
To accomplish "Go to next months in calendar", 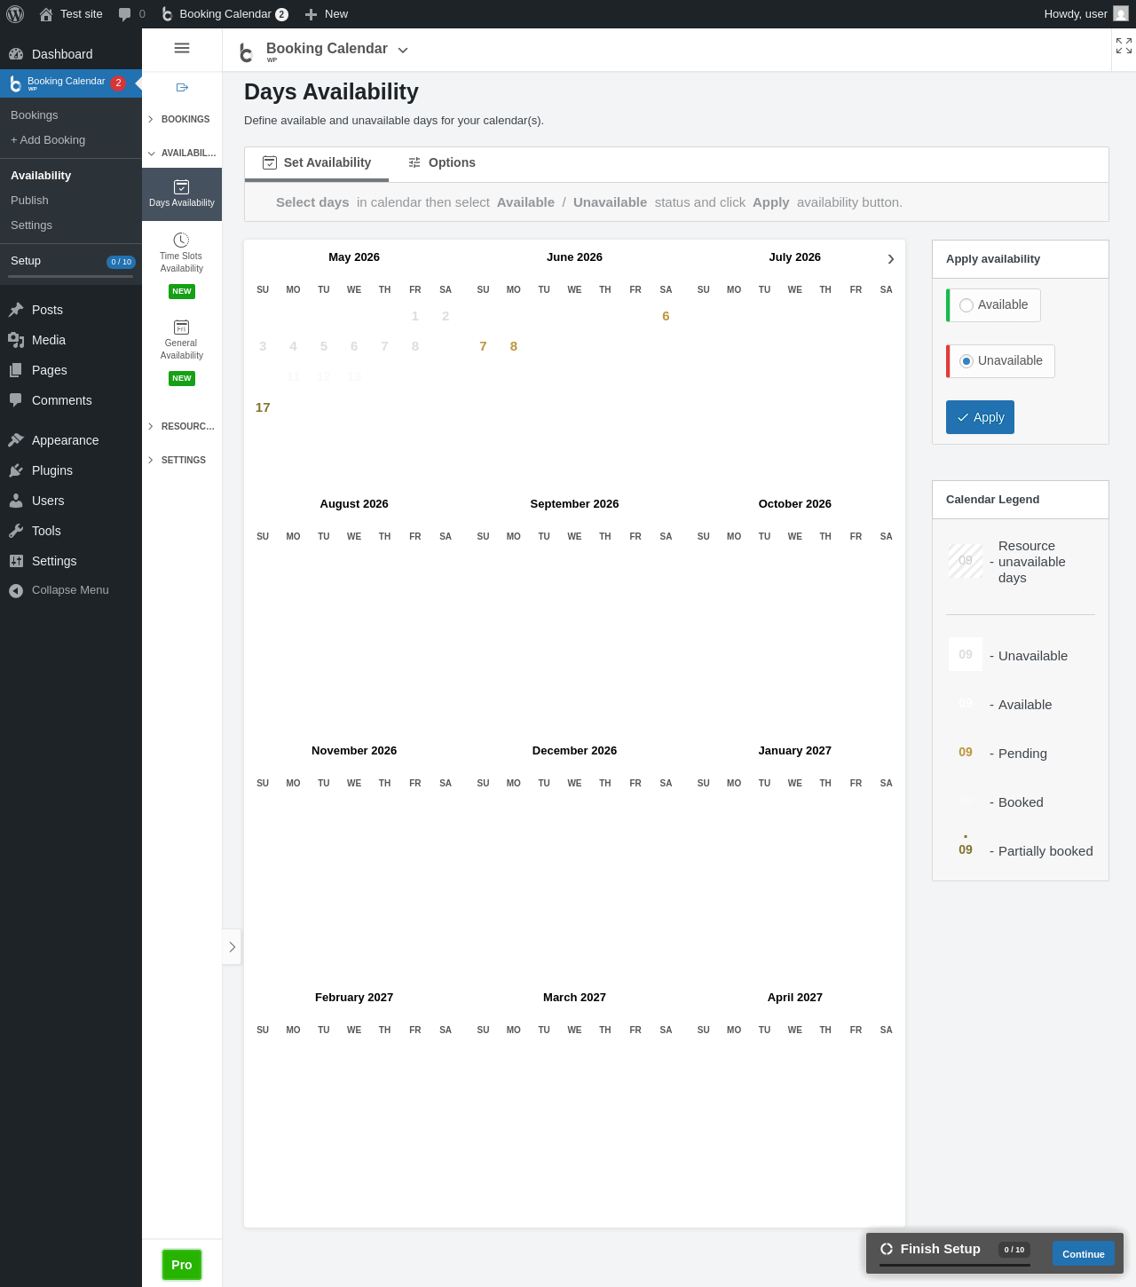I will [890, 259].
